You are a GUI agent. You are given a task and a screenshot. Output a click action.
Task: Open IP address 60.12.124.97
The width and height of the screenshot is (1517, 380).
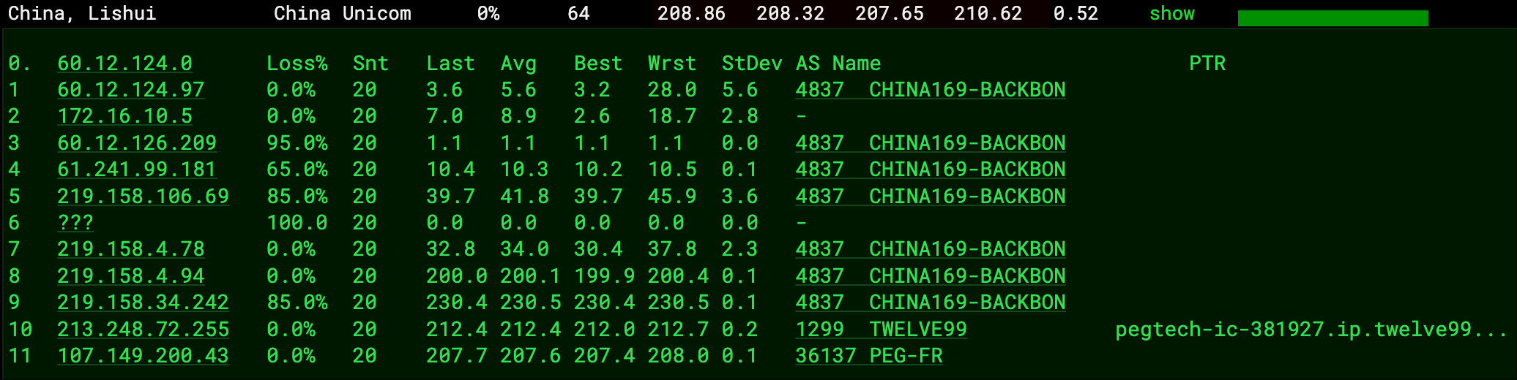131,90
